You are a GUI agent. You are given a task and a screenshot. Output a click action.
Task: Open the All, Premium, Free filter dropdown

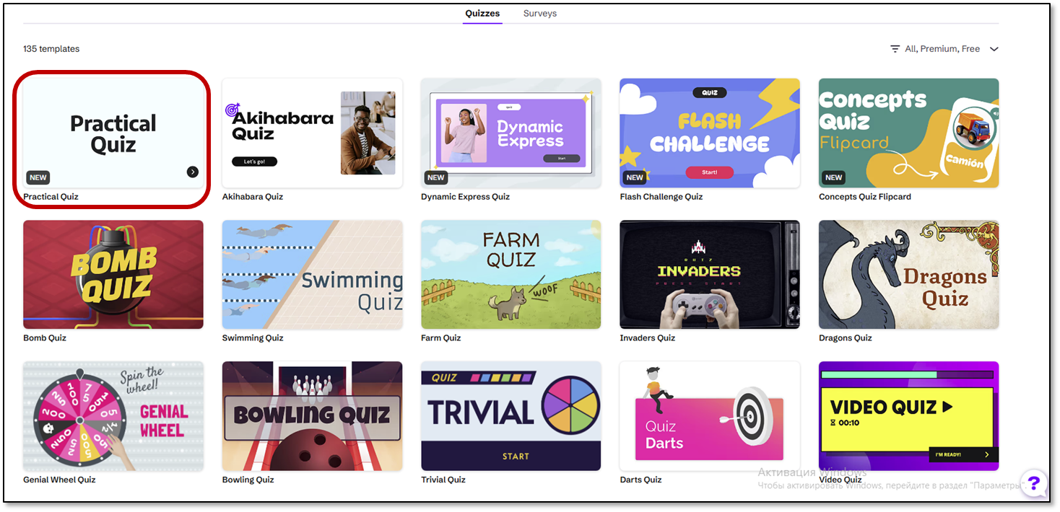pos(944,49)
